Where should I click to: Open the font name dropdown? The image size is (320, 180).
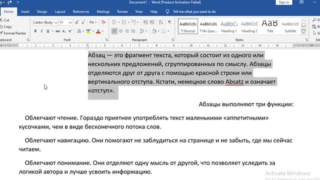tap(55, 22)
